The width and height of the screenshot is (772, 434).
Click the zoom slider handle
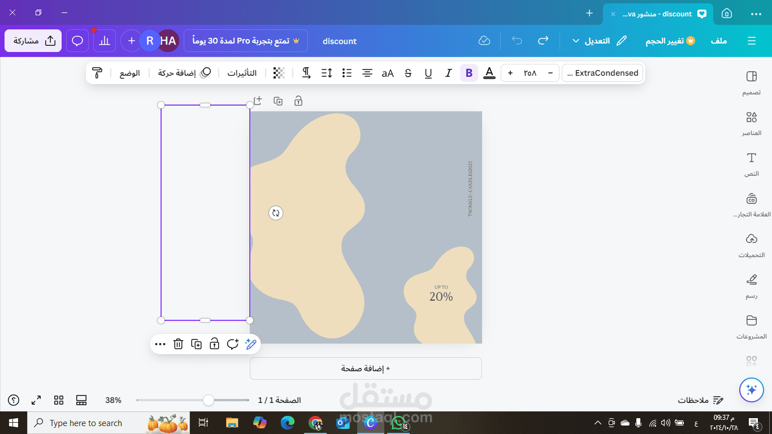(x=209, y=400)
